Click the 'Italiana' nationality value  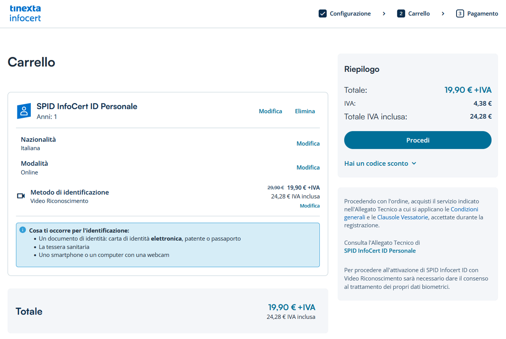30,148
